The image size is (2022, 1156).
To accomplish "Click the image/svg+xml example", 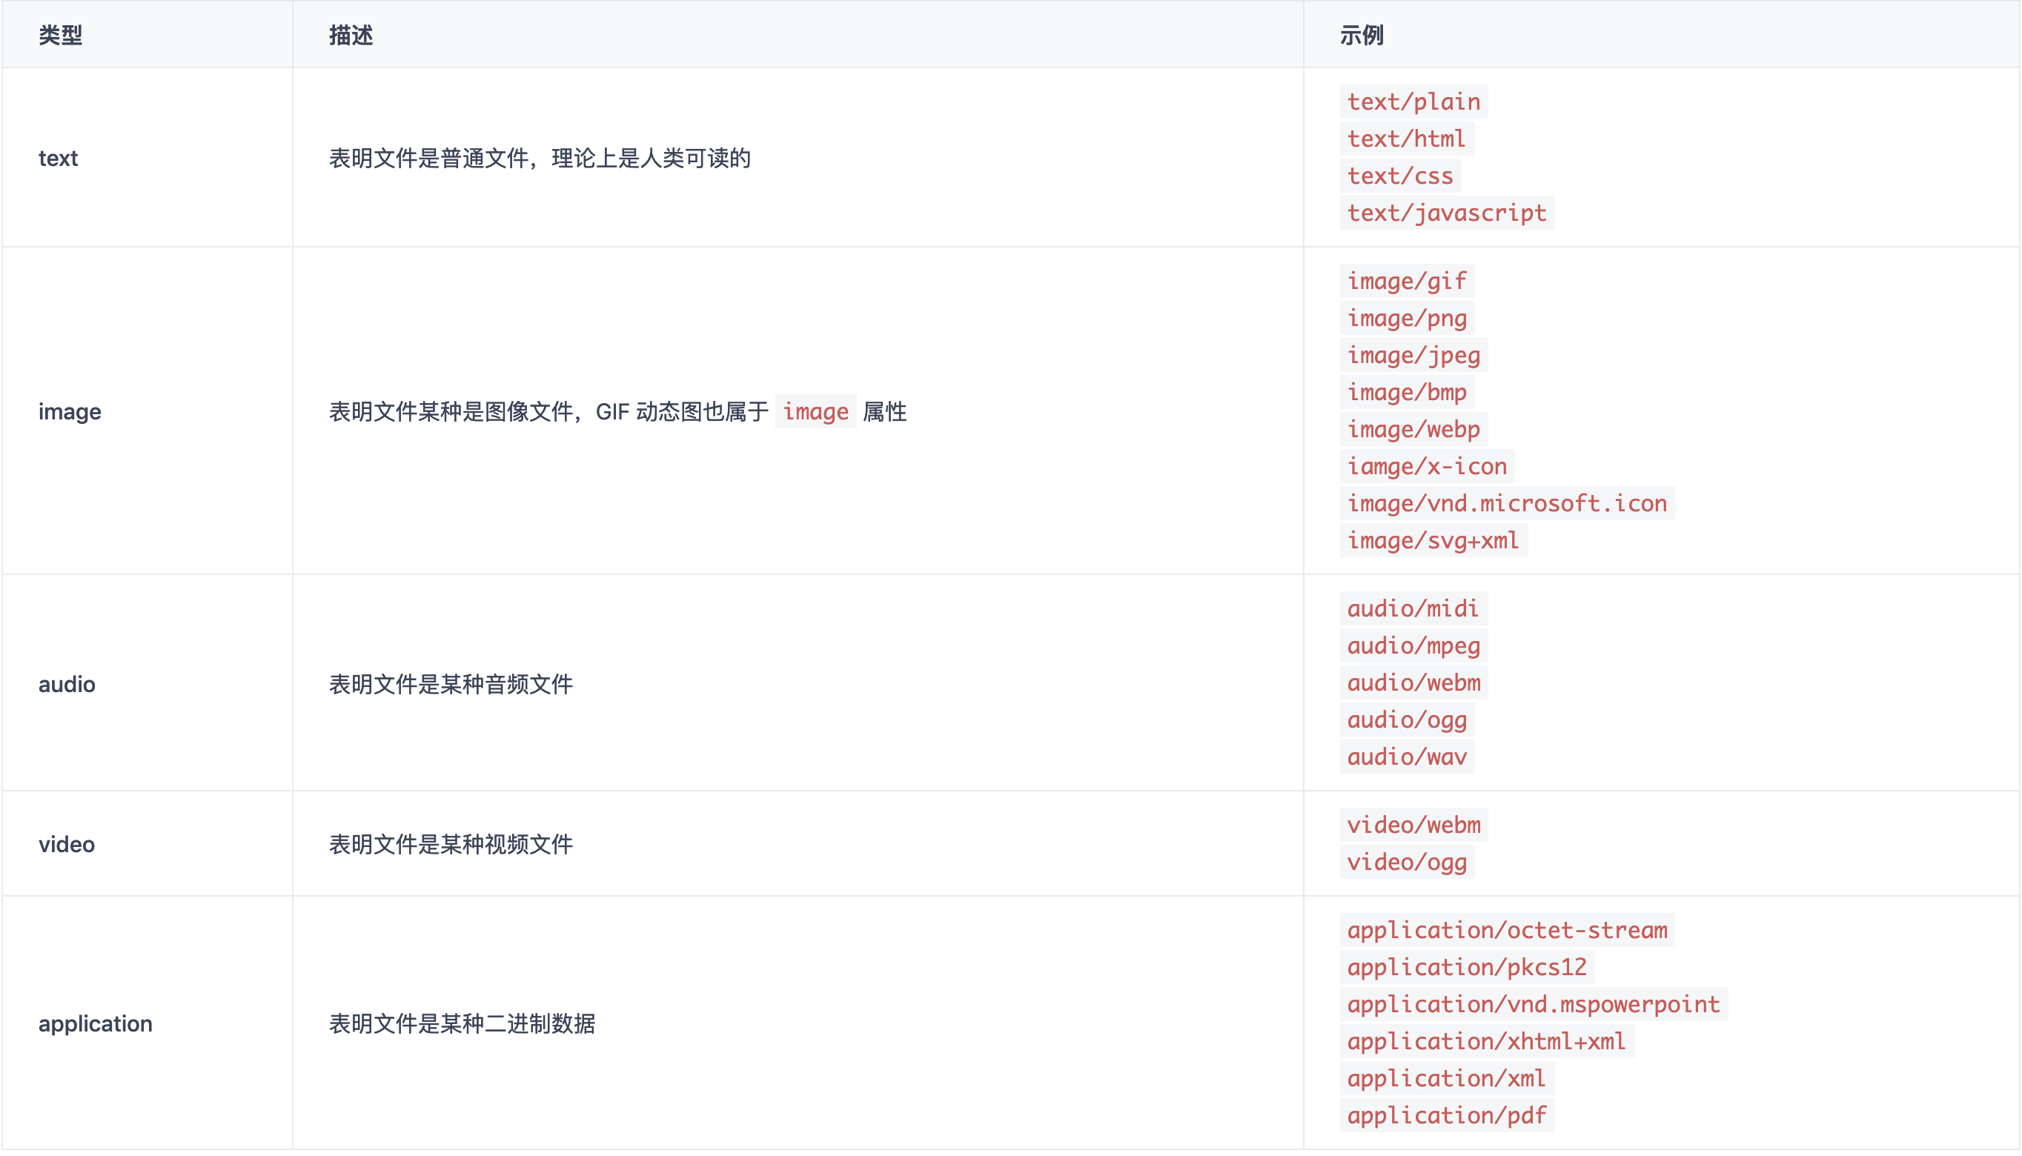I will coord(1433,541).
